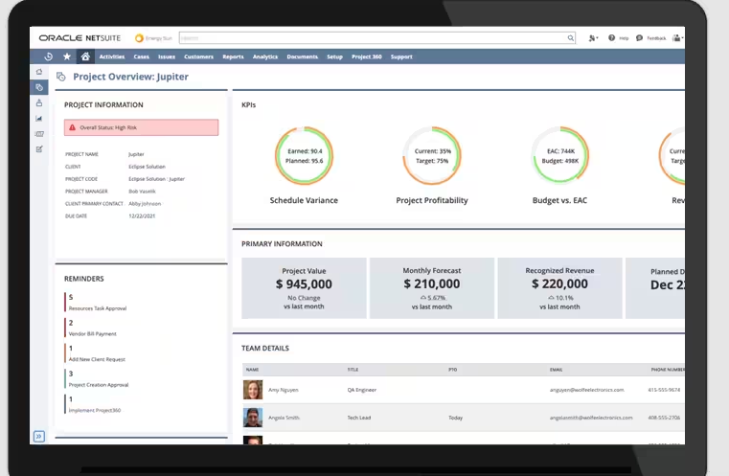Click the Project Overview title icon
The width and height of the screenshot is (729, 476).
click(x=61, y=77)
